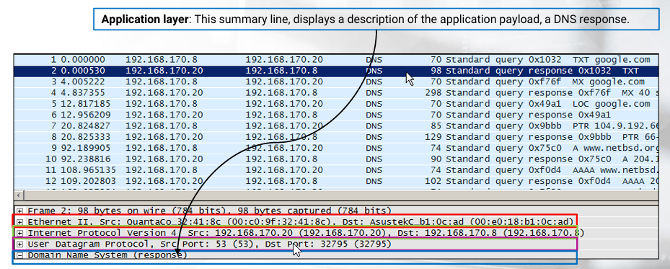Image resolution: width=670 pixels, height=269 pixels.
Task: Select packet 2 query response 0x1032
Action: click(x=336, y=71)
